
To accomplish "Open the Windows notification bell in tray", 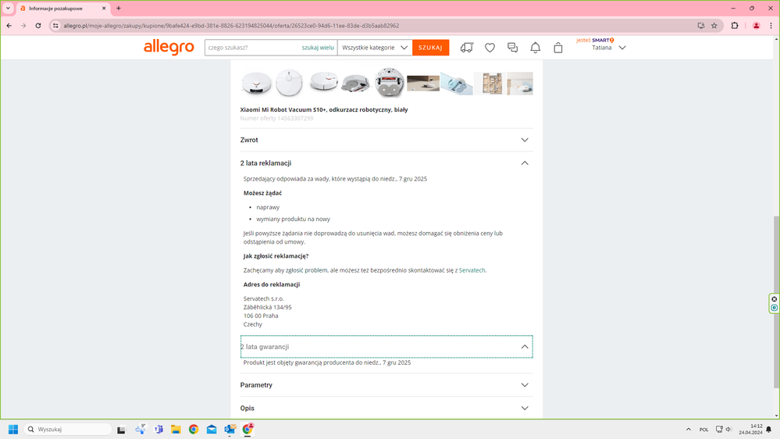I will coord(769,429).
